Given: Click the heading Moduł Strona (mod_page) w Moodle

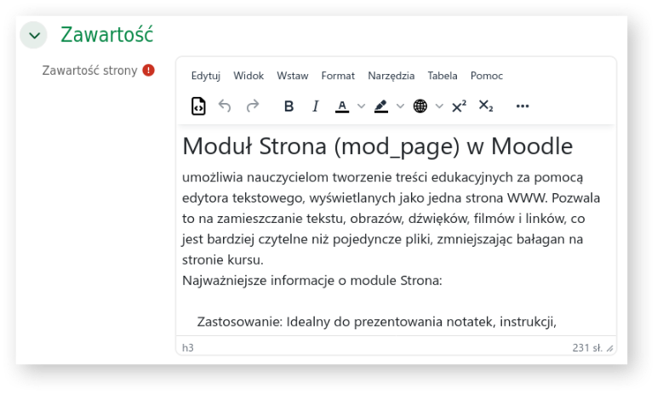Looking at the screenshot, I should [x=378, y=146].
